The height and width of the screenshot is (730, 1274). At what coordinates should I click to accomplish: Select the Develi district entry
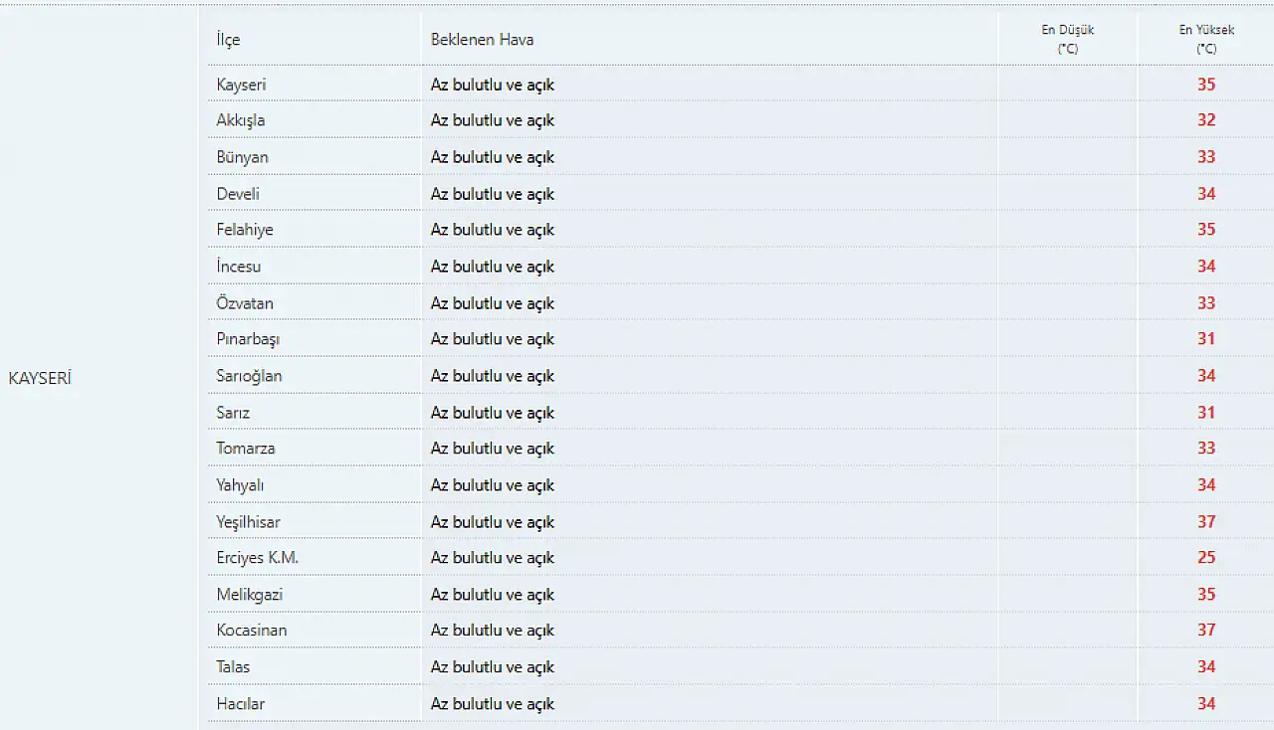(x=238, y=194)
